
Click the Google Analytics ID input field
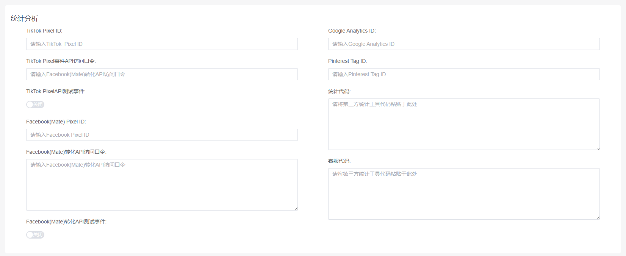click(x=464, y=44)
